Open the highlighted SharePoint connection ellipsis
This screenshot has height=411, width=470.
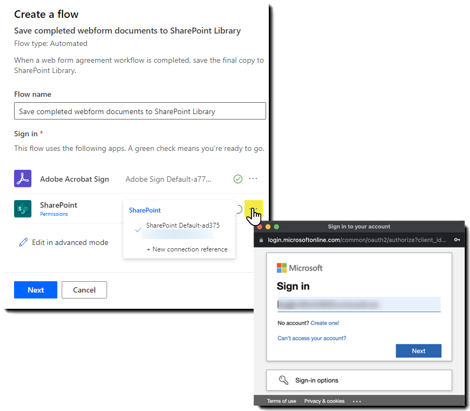254,209
